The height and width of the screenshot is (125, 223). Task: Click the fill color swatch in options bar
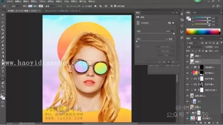[30, 6]
